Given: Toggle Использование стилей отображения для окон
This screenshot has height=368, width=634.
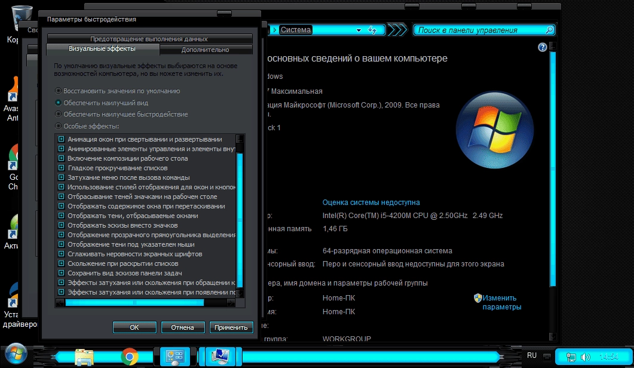Looking at the screenshot, I should tap(61, 187).
